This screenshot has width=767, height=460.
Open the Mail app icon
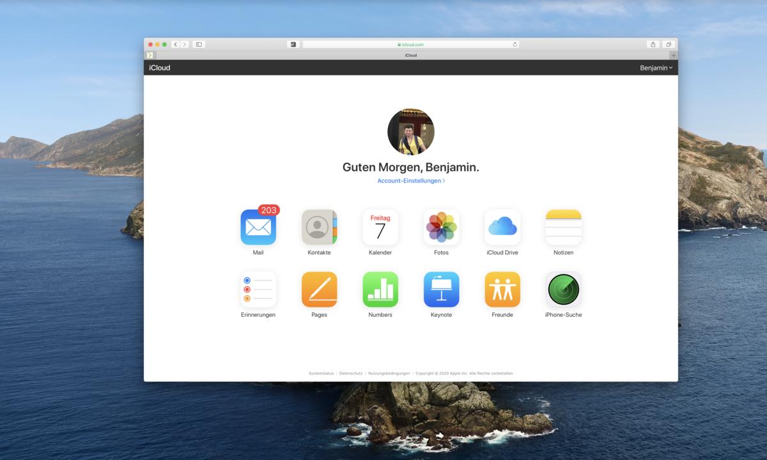[258, 227]
